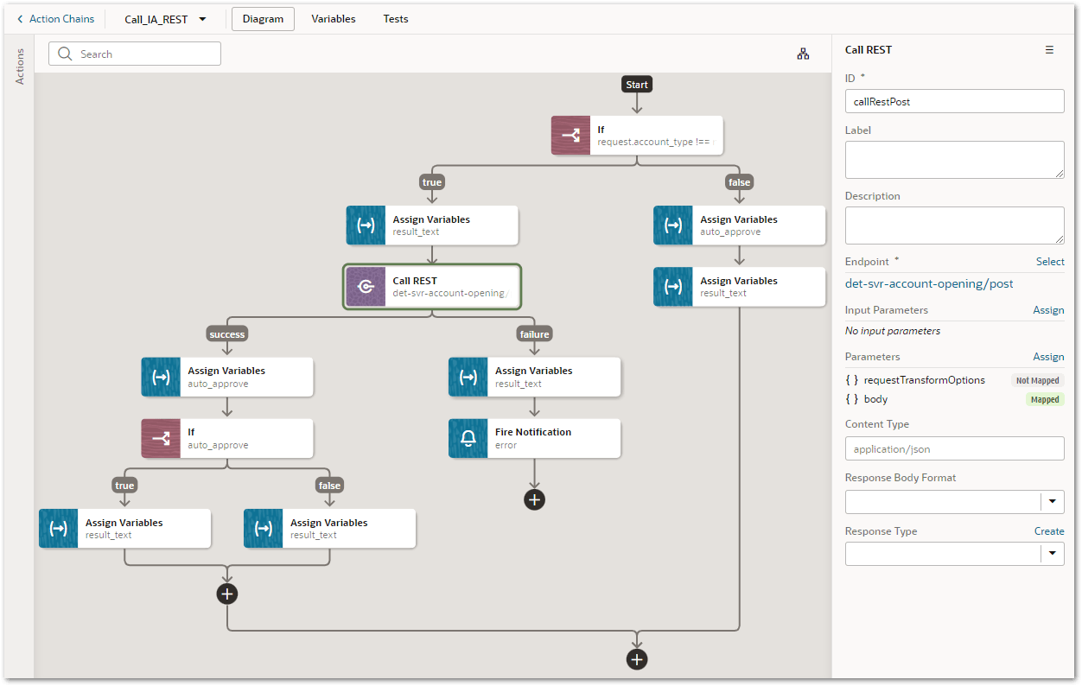This screenshot has width=1082, height=686.
Task: Click the If auto_approve node icon
Action: [x=161, y=438]
